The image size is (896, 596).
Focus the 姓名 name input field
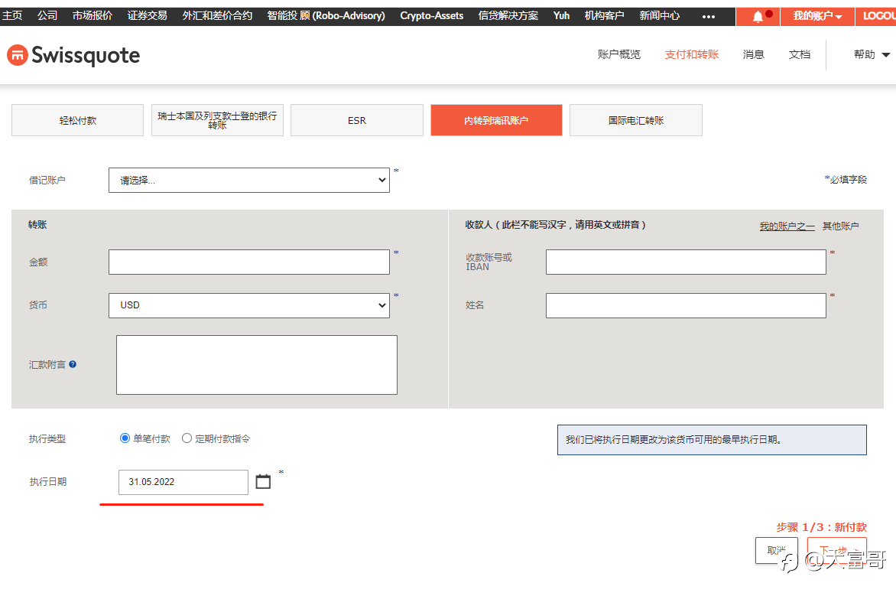coord(686,305)
